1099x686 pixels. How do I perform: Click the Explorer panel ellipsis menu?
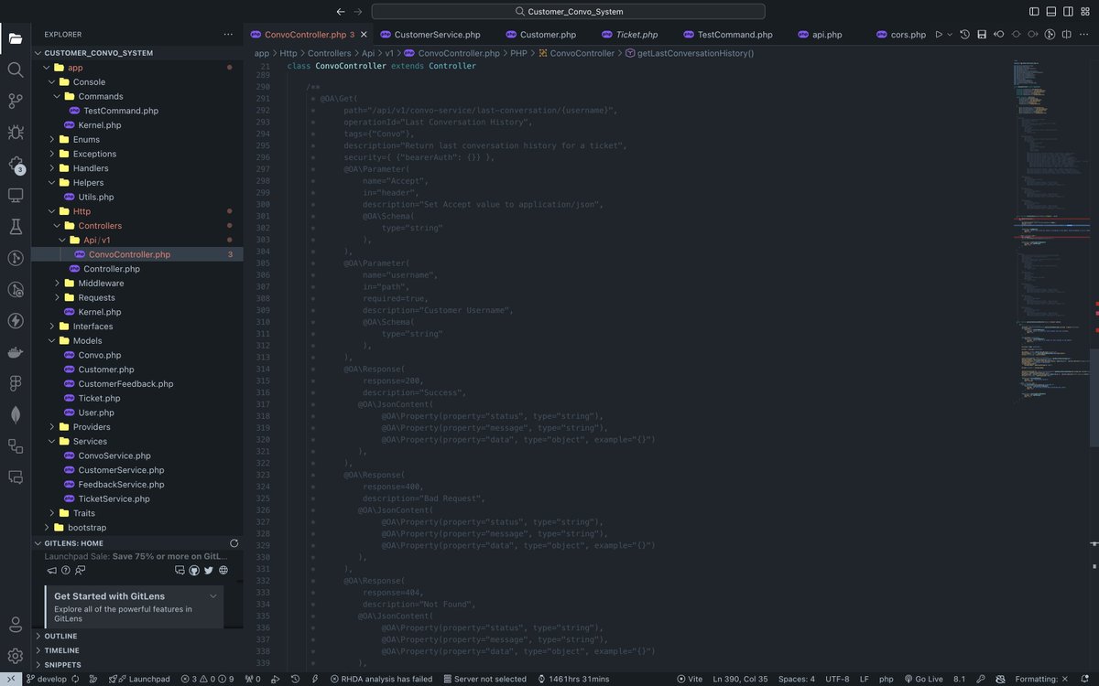228,35
